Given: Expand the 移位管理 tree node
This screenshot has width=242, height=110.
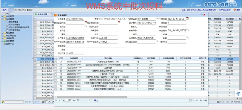Looking at the screenshot, I should tap(2, 33).
